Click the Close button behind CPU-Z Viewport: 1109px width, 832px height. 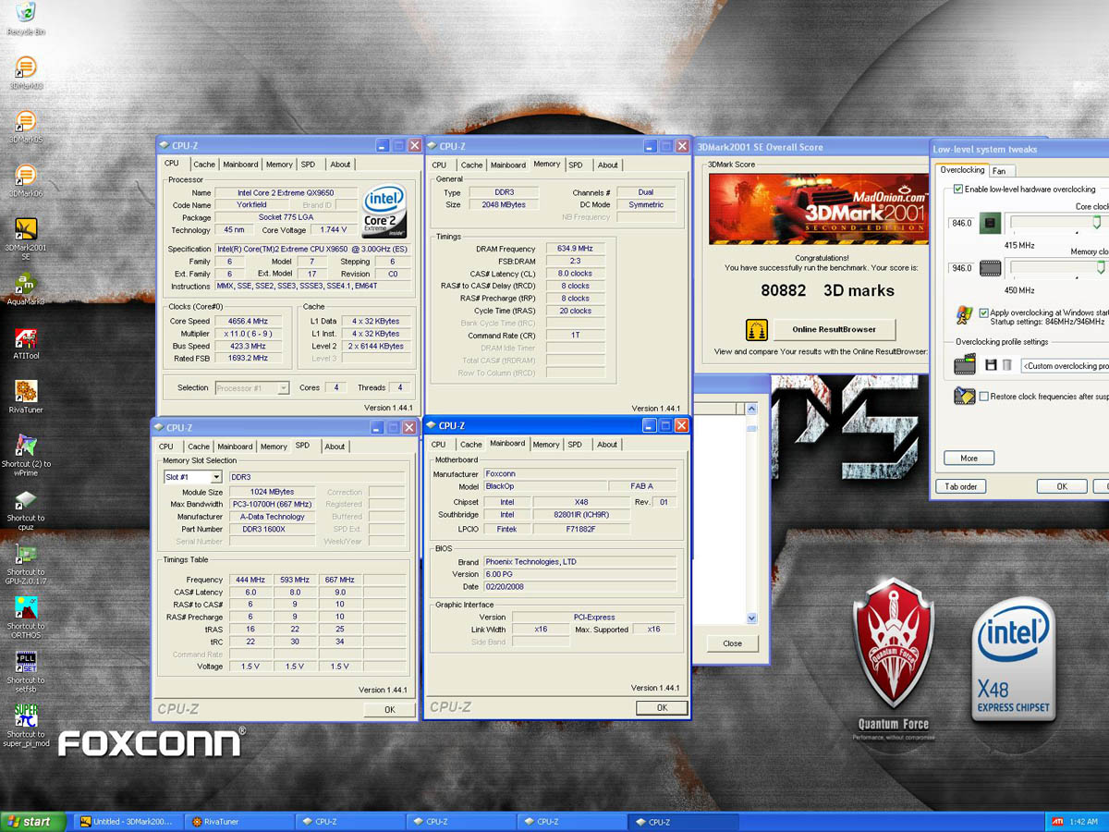[x=733, y=643]
